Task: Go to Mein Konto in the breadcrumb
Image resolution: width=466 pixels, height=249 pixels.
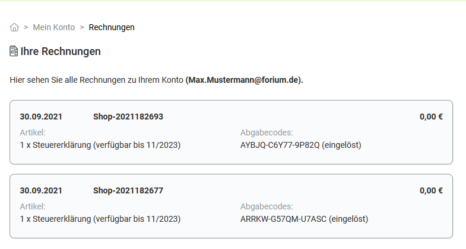Action: pos(54,27)
